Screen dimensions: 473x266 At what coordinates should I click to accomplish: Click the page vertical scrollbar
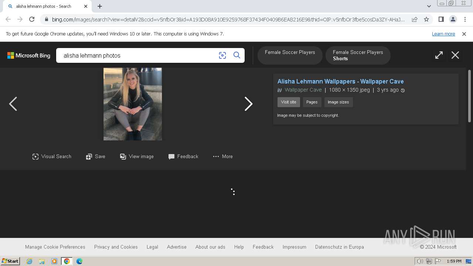tap(470, 96)
